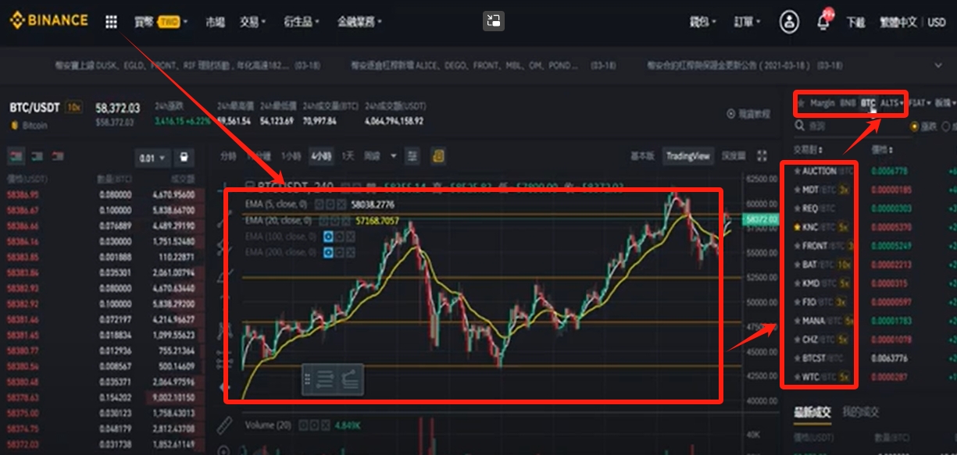This screenshot has width=957, height=455.
Task: Expand the 金融業務 finance menu
Action: (359, 22)
